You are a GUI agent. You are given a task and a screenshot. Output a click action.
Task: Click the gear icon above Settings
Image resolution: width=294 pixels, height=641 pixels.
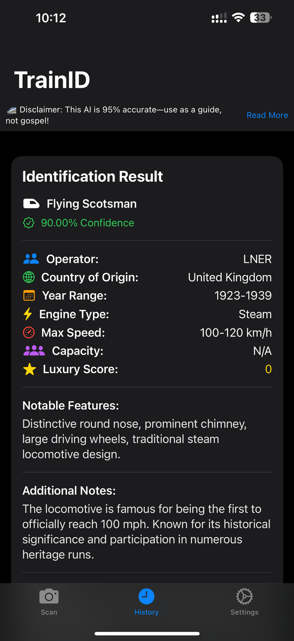pyautogui.click(x=244, y=596)
